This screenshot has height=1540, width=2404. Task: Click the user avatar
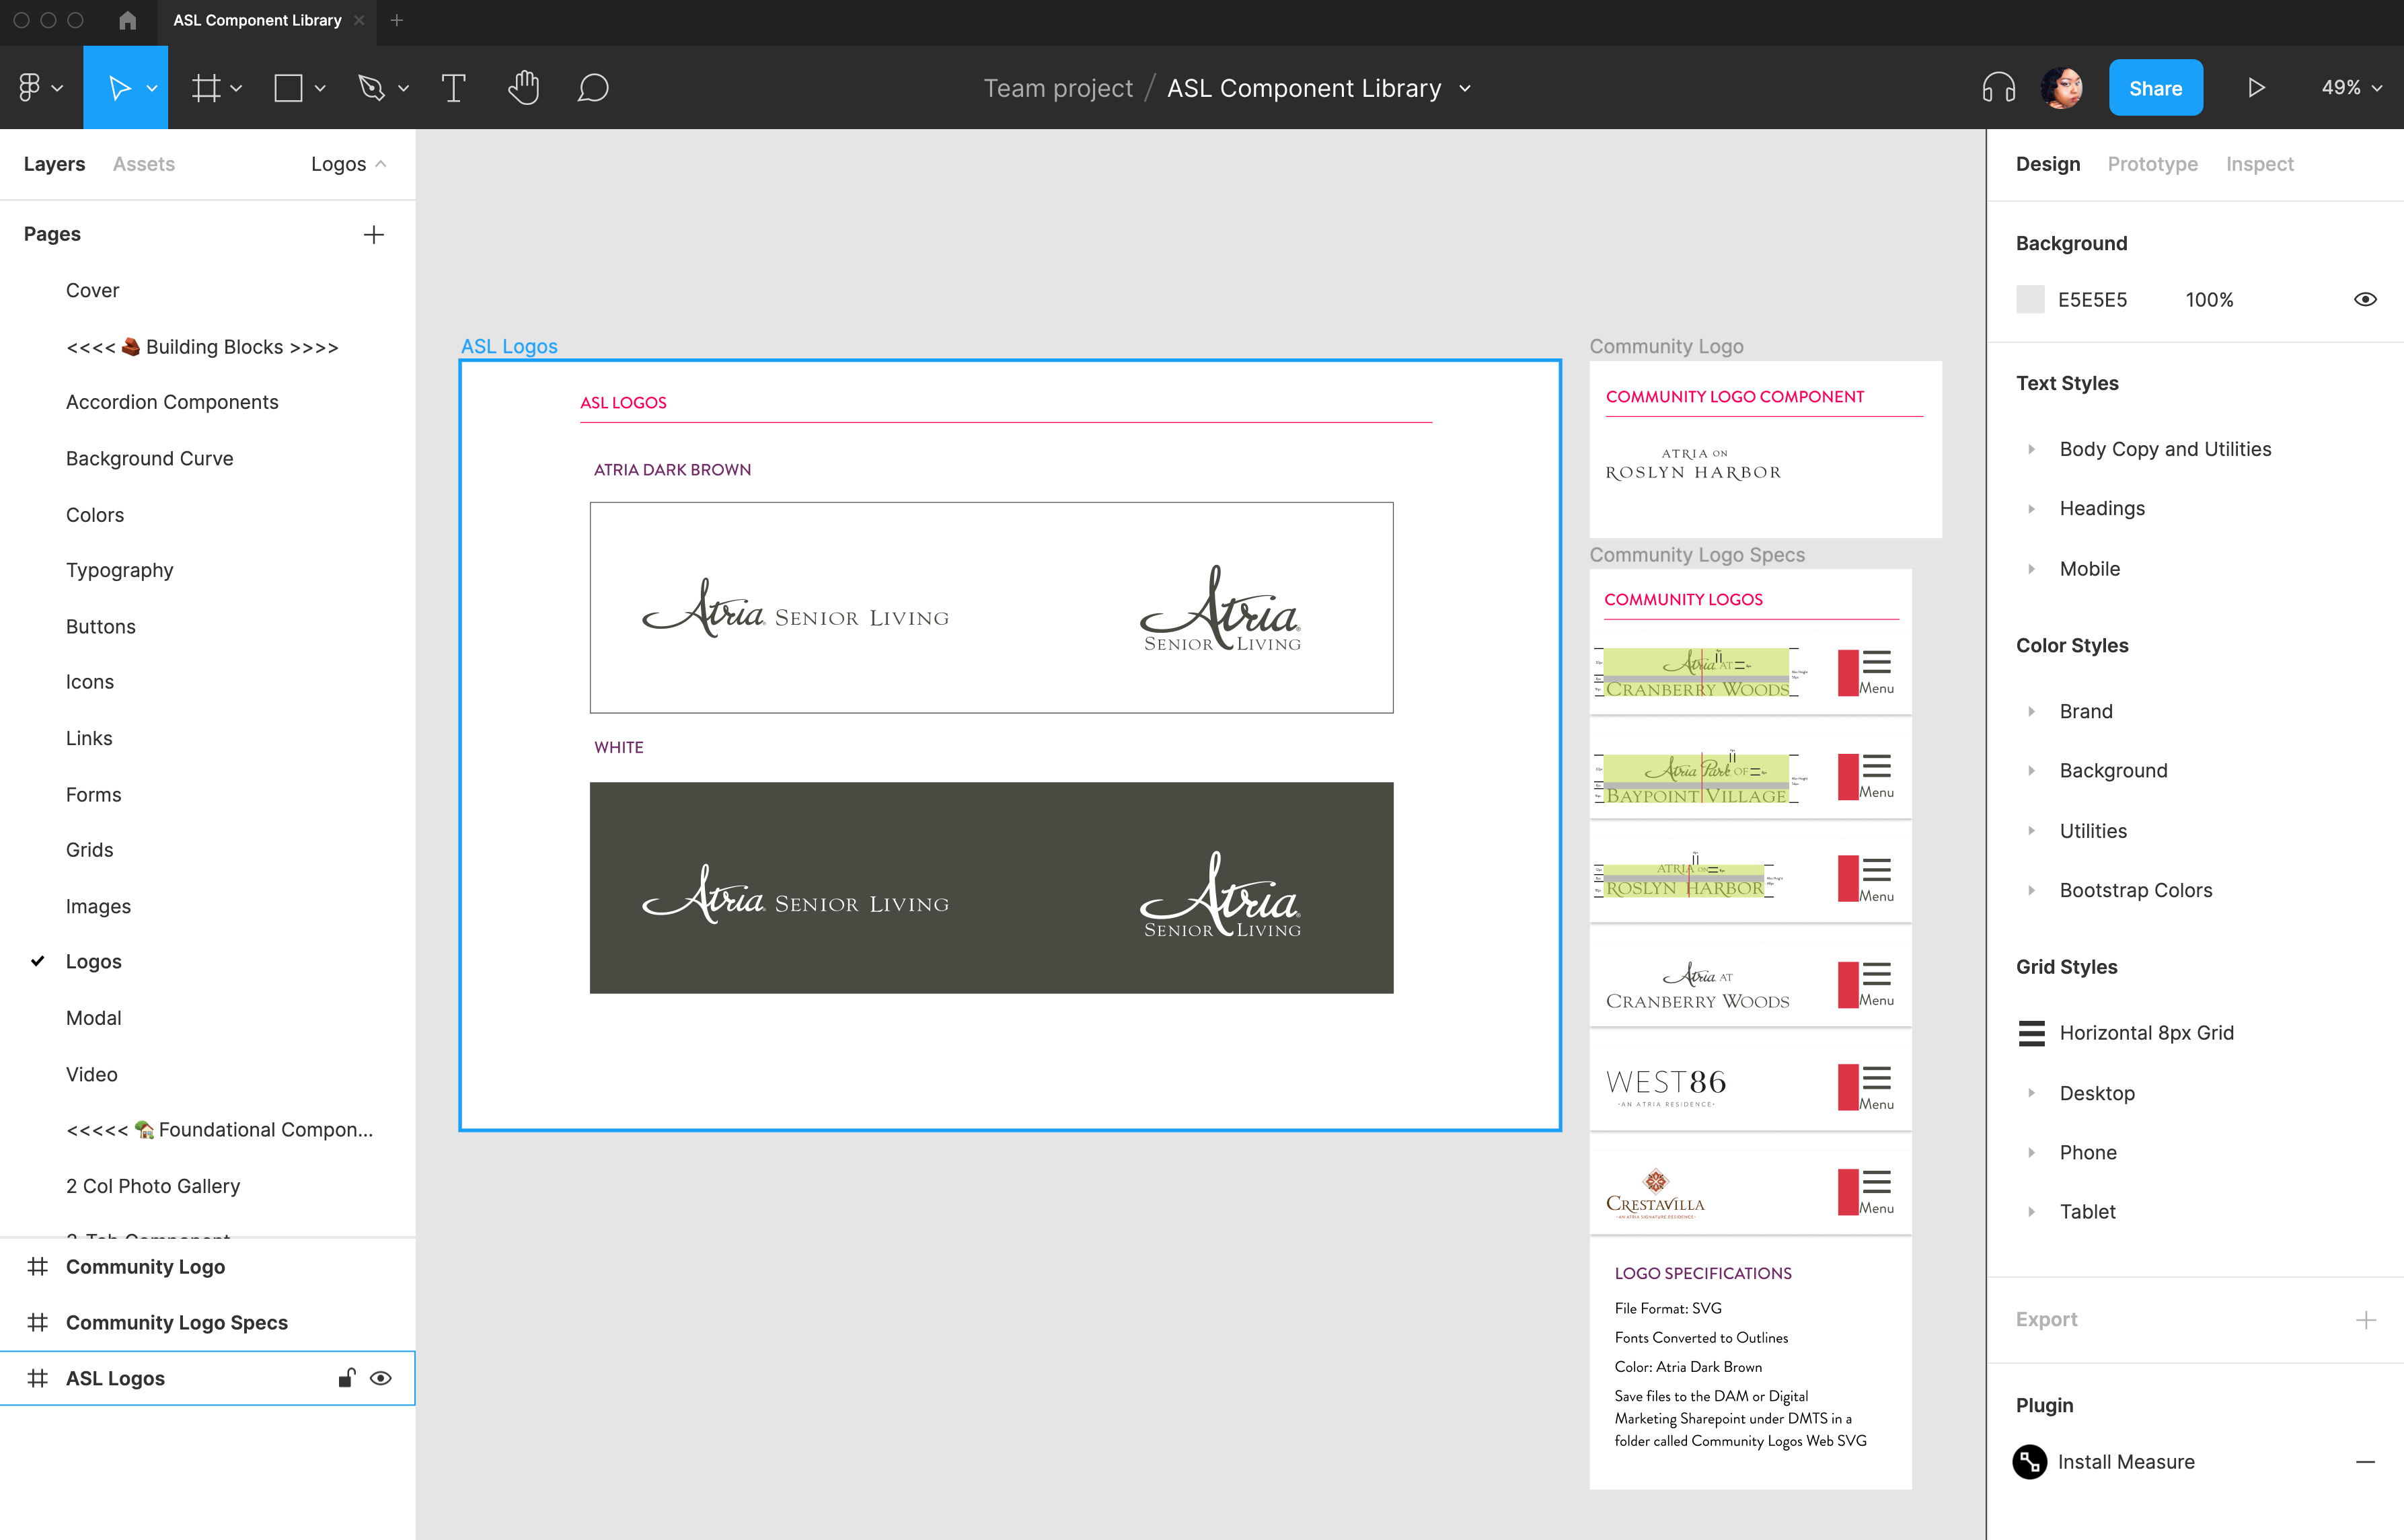(2062, 88)
